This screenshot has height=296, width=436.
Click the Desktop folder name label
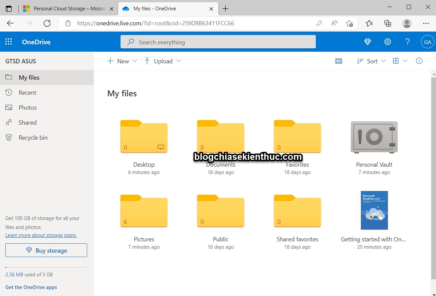(144, 165)
